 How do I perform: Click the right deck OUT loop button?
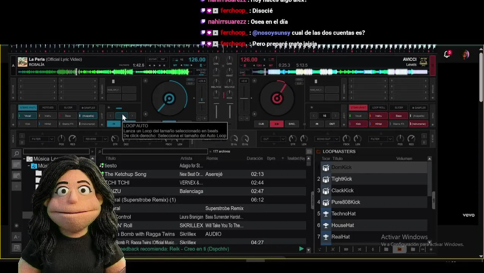[x=332, y=124]
